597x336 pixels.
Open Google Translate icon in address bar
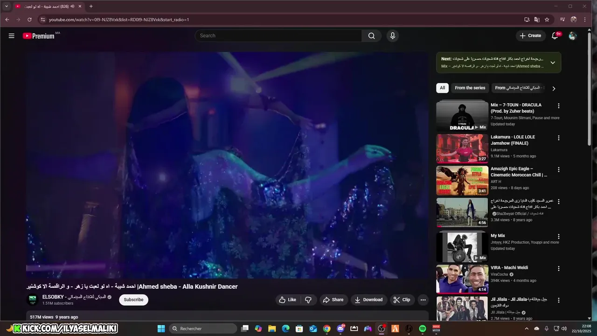tap(537, 20)
